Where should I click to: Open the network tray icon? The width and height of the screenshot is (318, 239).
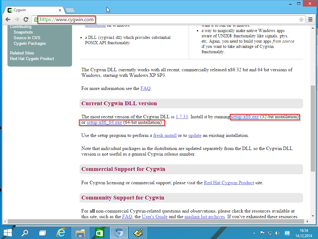coord(270,233)
